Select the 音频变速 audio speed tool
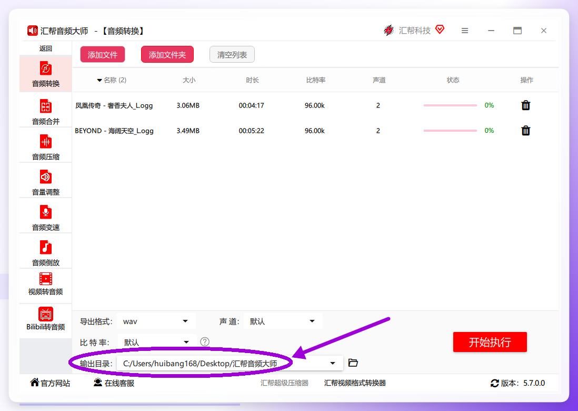Image resolution: width=578 pixels, height=411 pixels. click(46, 218)
